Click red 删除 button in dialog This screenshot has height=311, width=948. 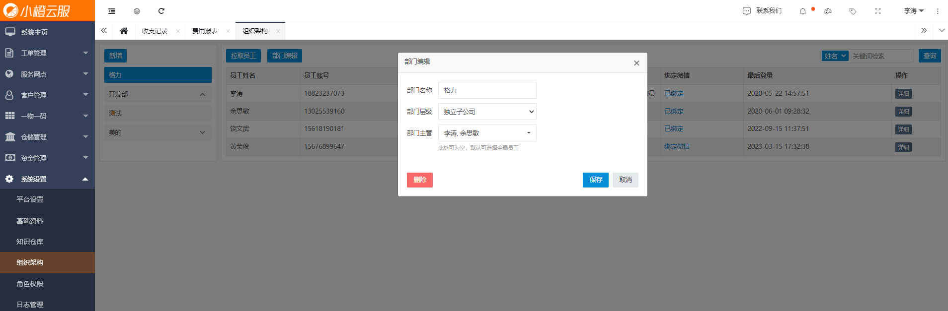click(420, 180)
